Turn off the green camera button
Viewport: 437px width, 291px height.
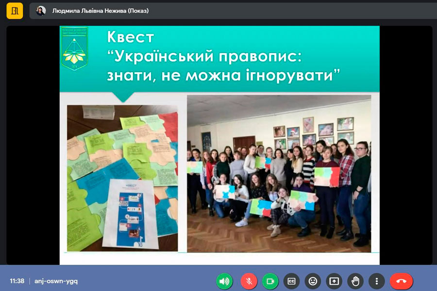(270, 281)
